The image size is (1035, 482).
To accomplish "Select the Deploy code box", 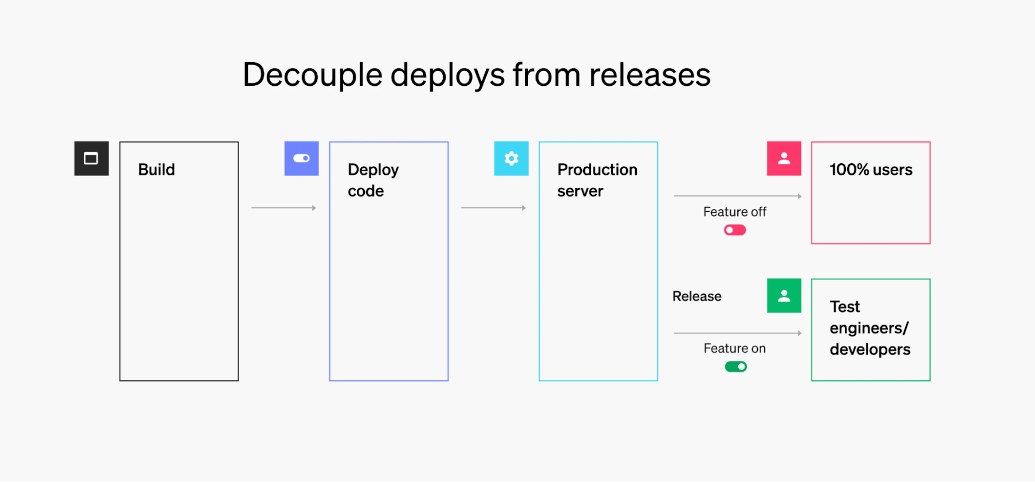I will pos(388,261).
